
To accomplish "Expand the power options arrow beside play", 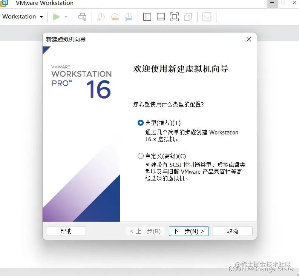I will [66, 17].
